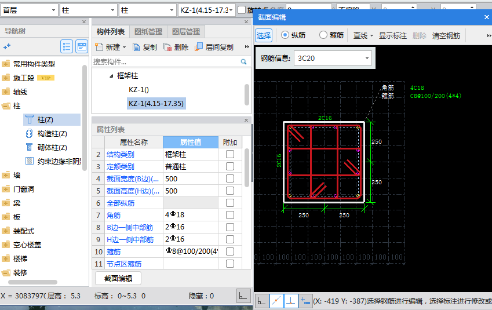Collapse the 框架柱 tree node
This screenshot has width=492, height=310.
[111, 76]
